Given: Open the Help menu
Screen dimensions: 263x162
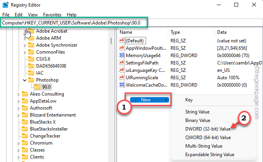Looking at the screenshot, I should click(71, 15).
